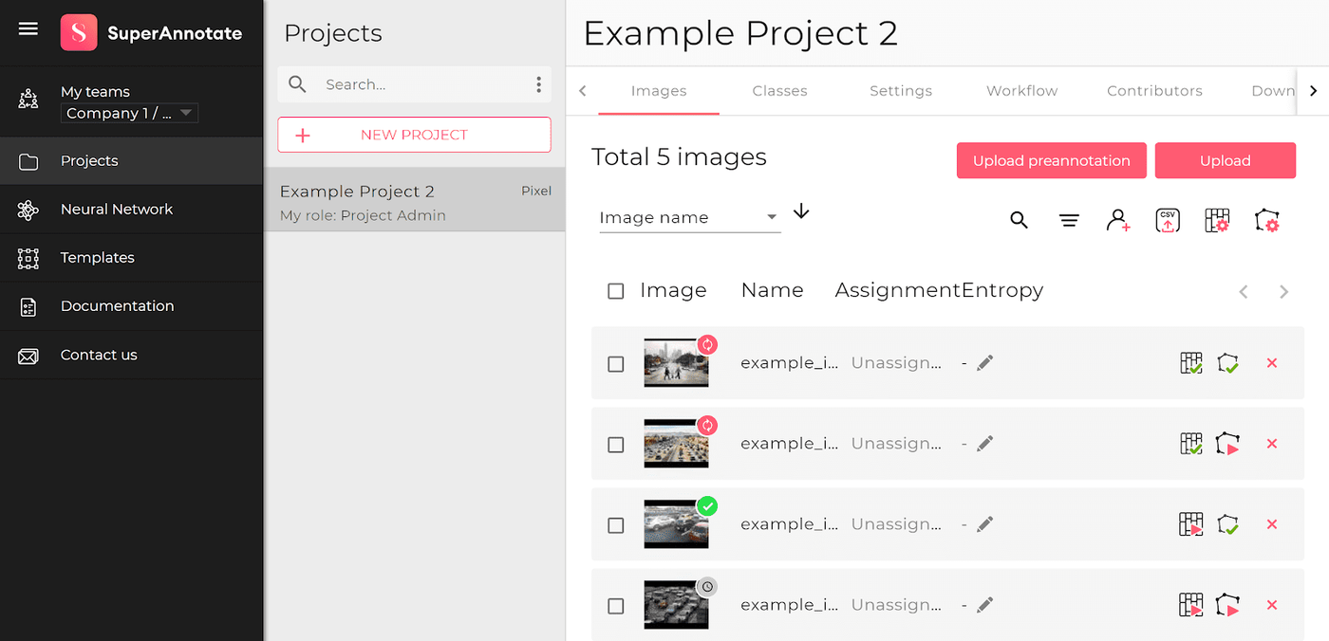
Task: Open the filter lines icon
Action: pyautogui.click(x=1069, y=221)
